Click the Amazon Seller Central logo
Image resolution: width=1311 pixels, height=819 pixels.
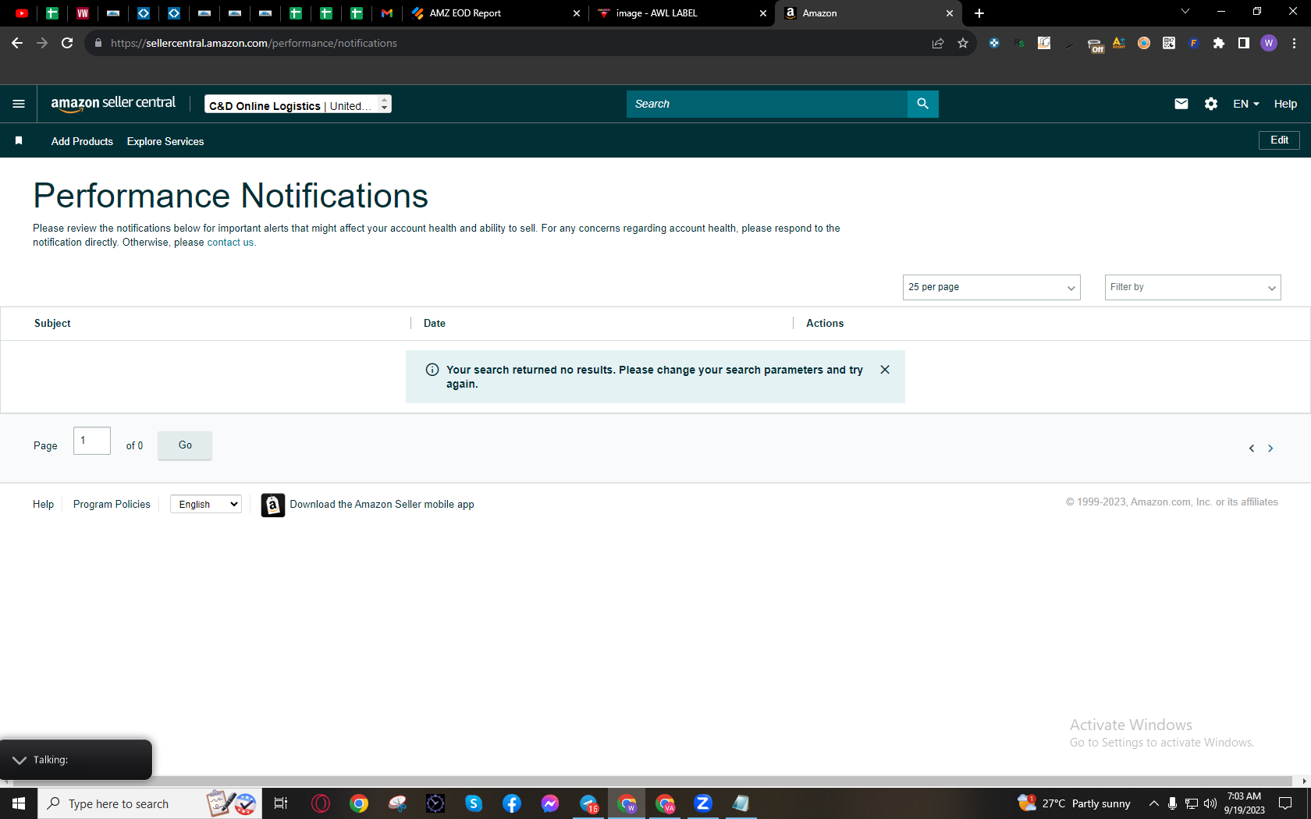113,104
